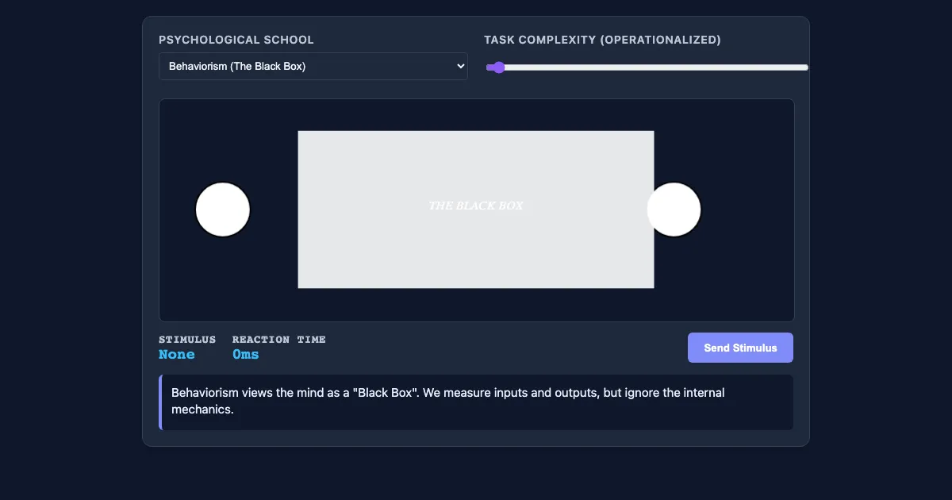The image size is (952, 500).
Task: Click the Behaviorism description paragraph
Action: [477, 402]
